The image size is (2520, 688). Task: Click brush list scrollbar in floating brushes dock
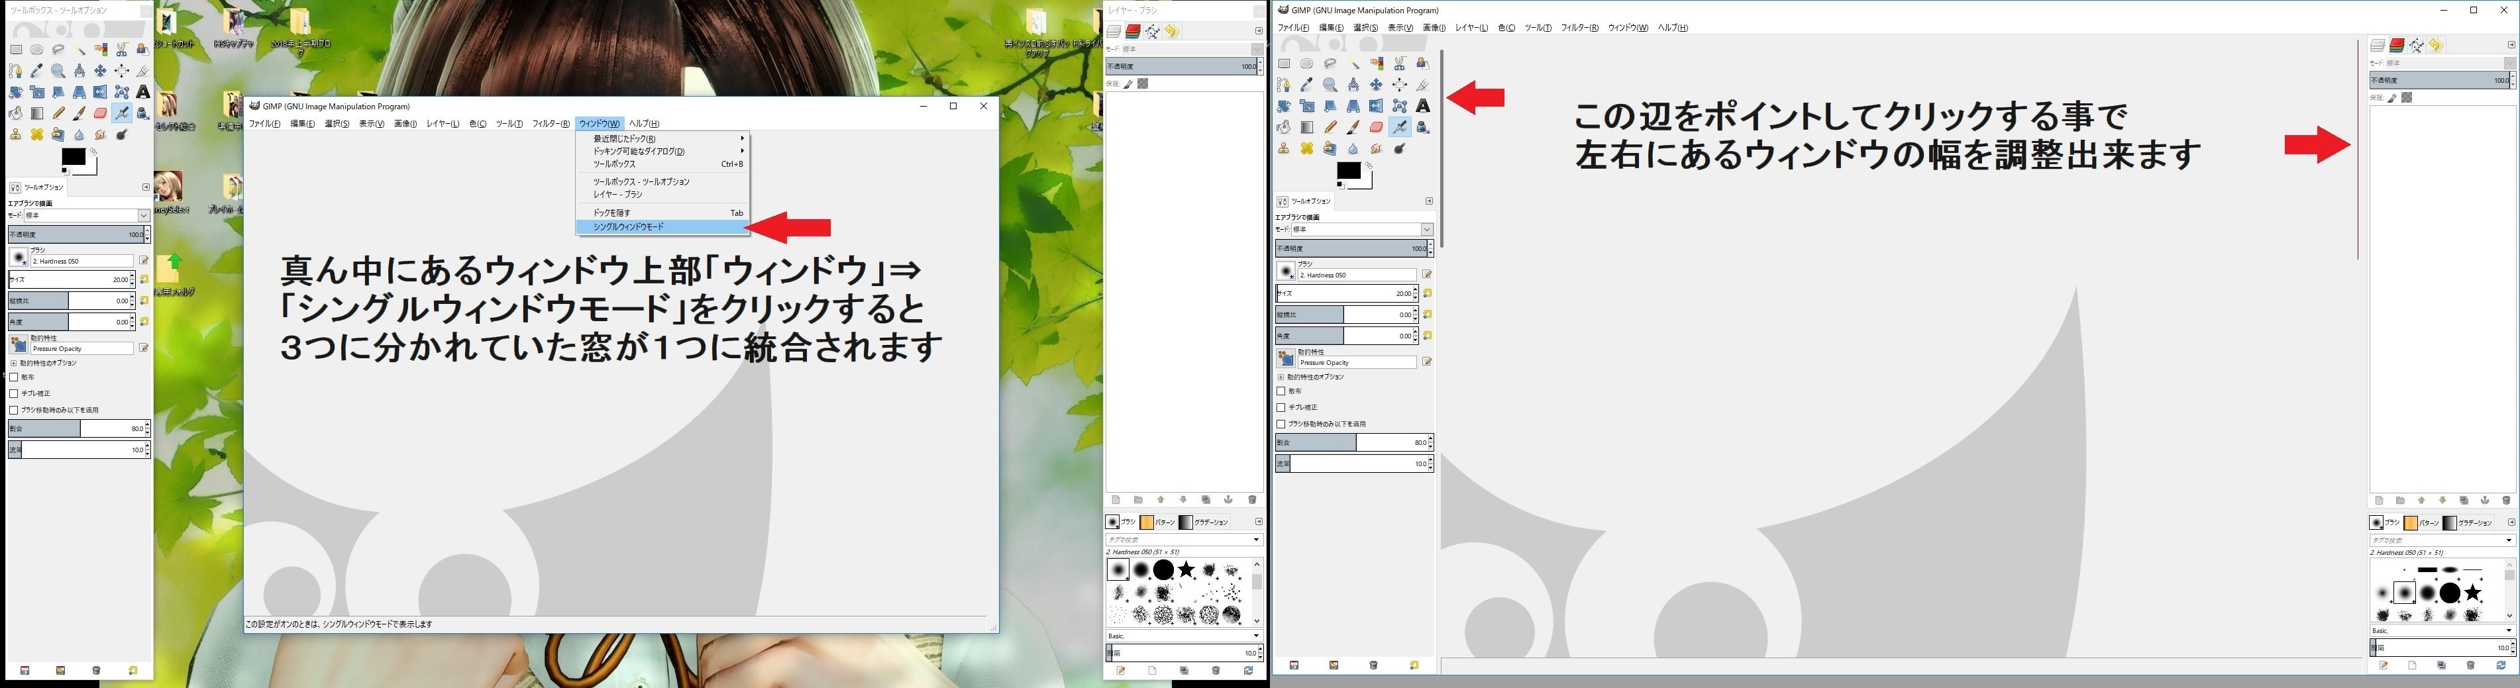tap(1256, 592)
